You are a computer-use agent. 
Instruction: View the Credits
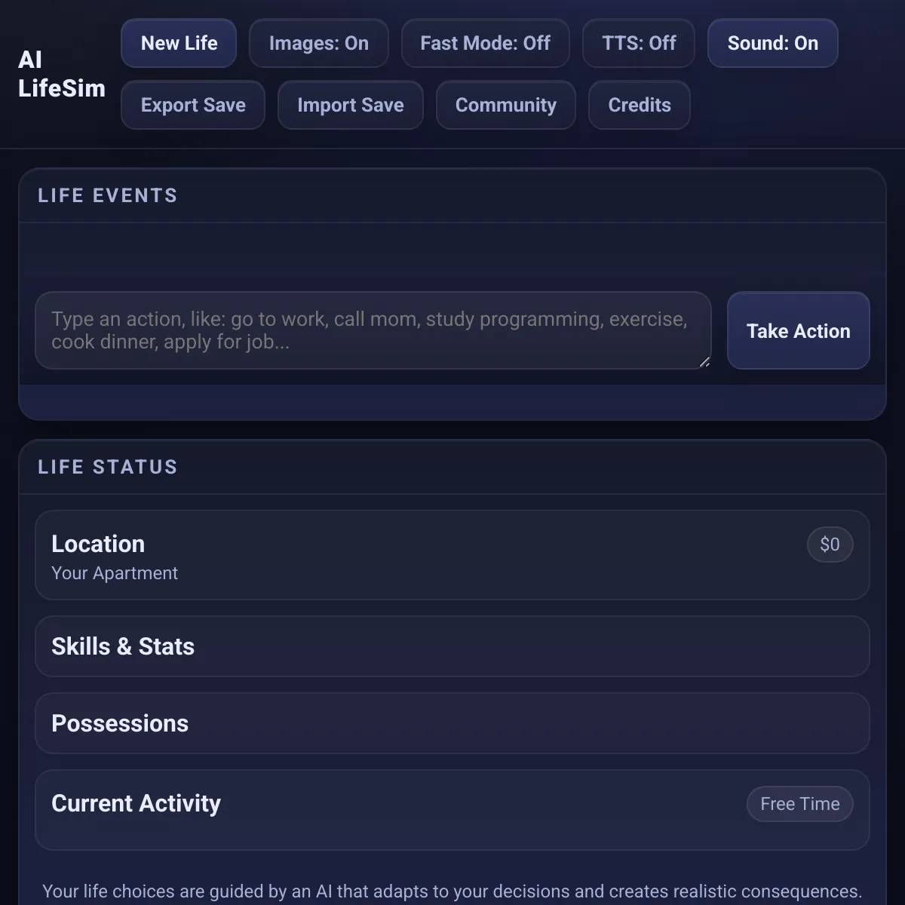pyautogui.click(x=639, y=105)
